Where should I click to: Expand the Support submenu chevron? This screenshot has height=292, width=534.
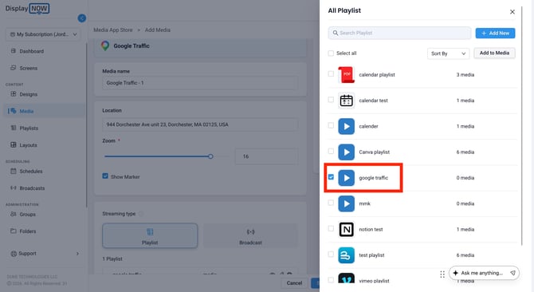pyautogui.click(x=77, y=254)
